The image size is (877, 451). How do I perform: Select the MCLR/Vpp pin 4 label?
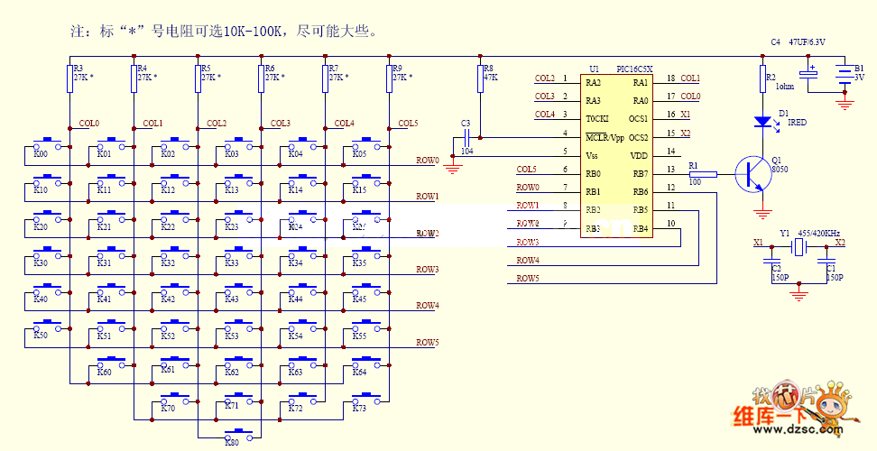pos(605,137)
